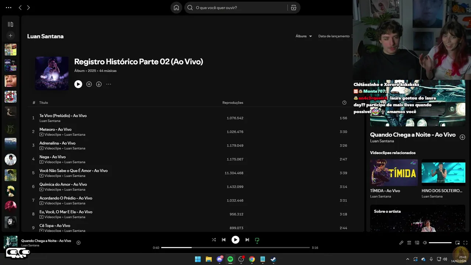Screen dimensions: 471x265
Task: Open TÍMIDA - Ao Vivo videoclip thumbnail
Action: tap(394, 172)
